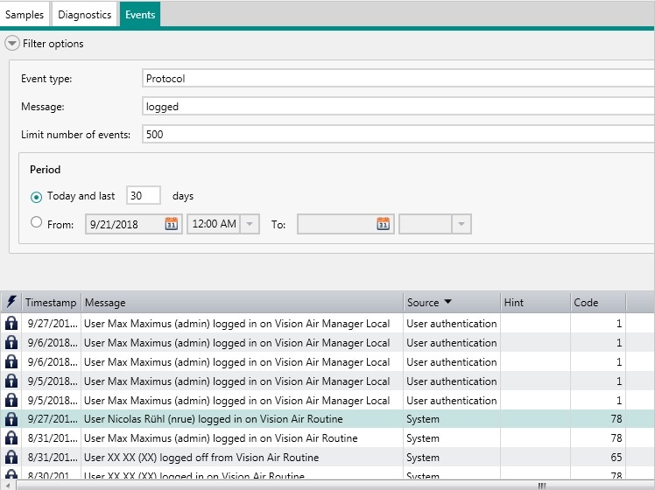Click lock icon of Max Maximus Routine login row
655x490 pixels.
click(x=11, y=437)
